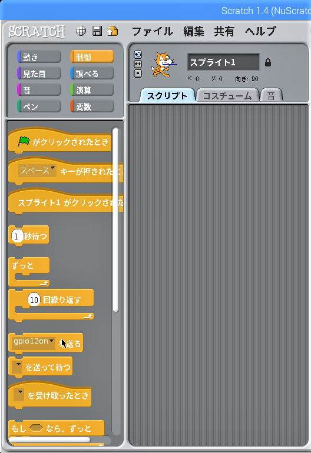
Task: Click the hexagon slot in もし block
Action: tap(36, 428)
